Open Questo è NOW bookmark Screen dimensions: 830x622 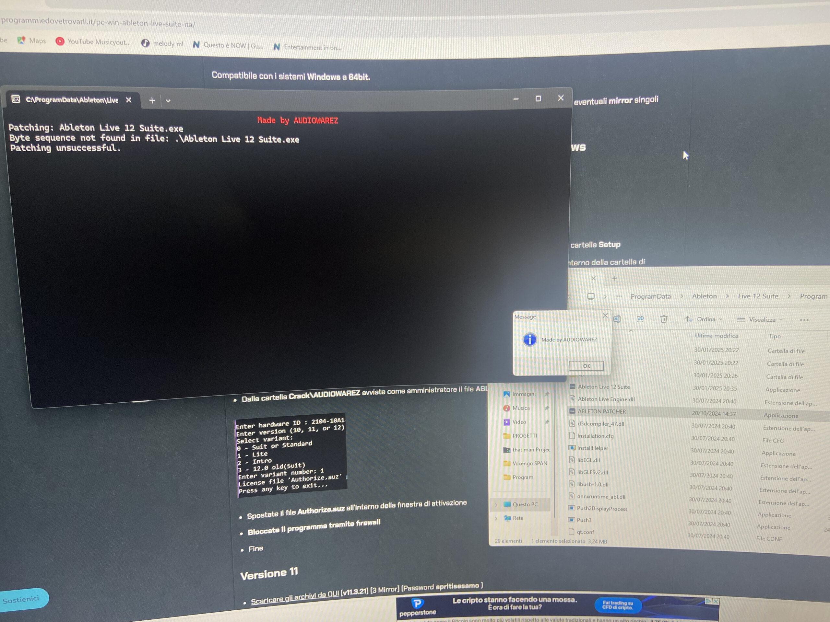pos(228,45)
